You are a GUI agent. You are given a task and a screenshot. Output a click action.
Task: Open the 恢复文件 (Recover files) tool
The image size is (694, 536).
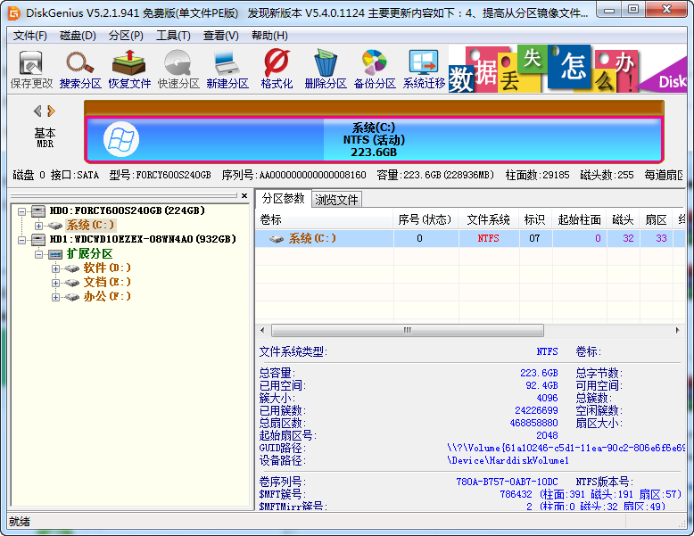point(129,69)
